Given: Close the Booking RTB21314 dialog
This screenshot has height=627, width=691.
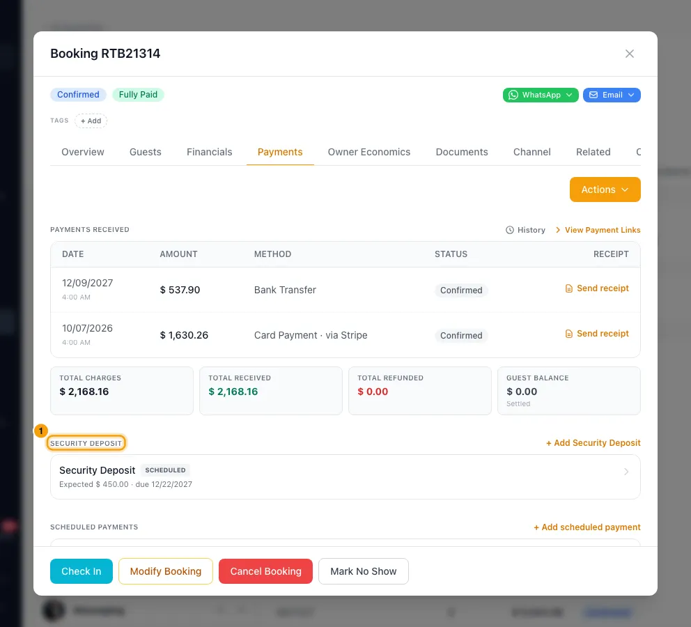Looking at the screenshot, I should pyautogui.click(x=629, y=54).
